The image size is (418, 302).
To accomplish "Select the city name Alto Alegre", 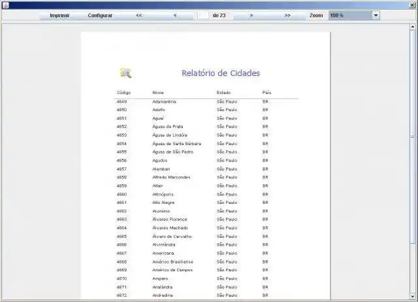I will click(163, 203).
